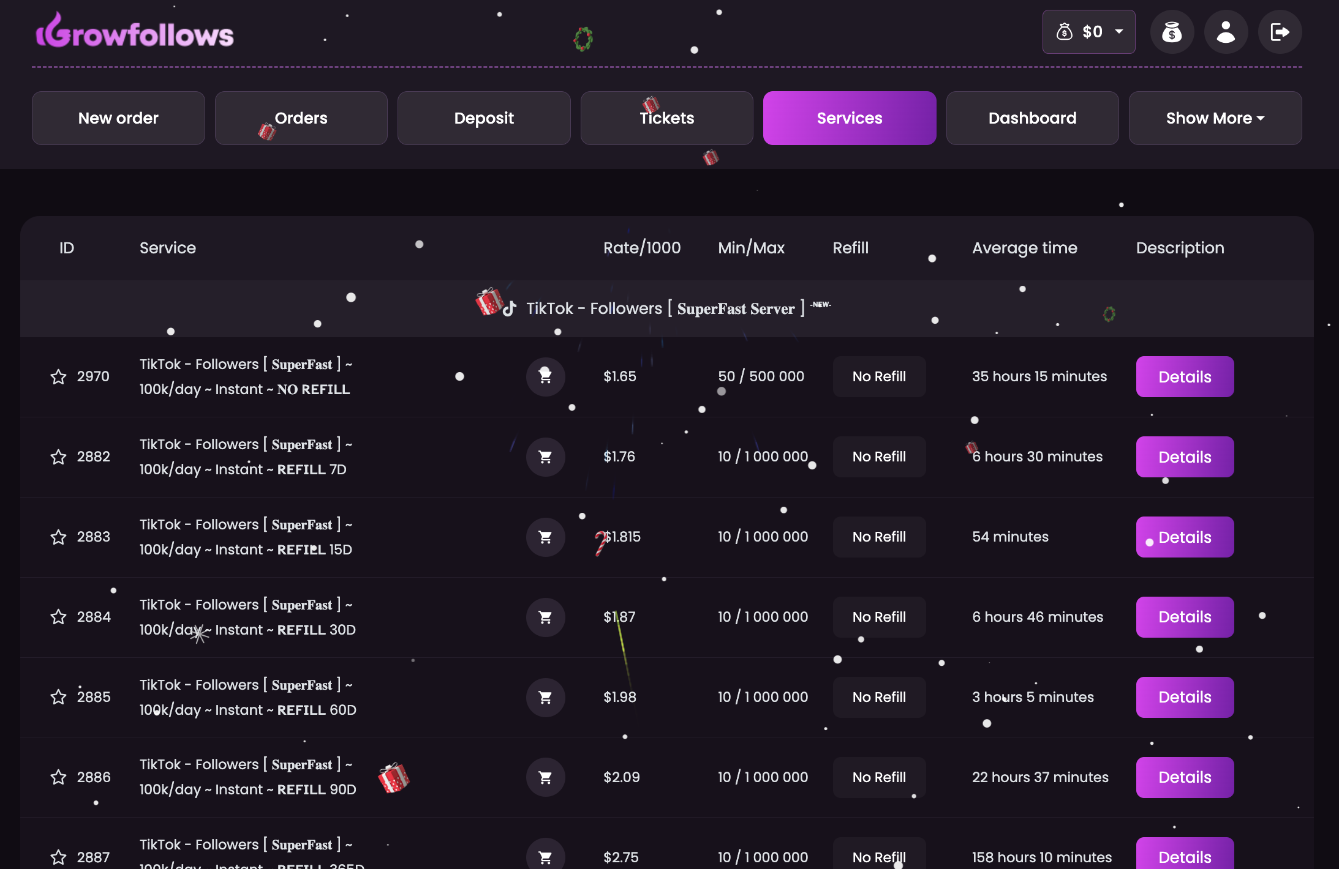This screenshot has height=869, width=1339.
Task: Click cart icon for the $2.09 service
Action: 545,777
